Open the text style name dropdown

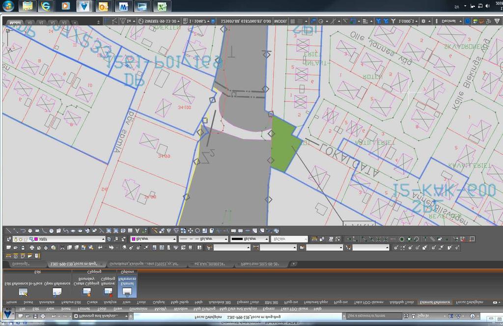(x=232, y=247)
